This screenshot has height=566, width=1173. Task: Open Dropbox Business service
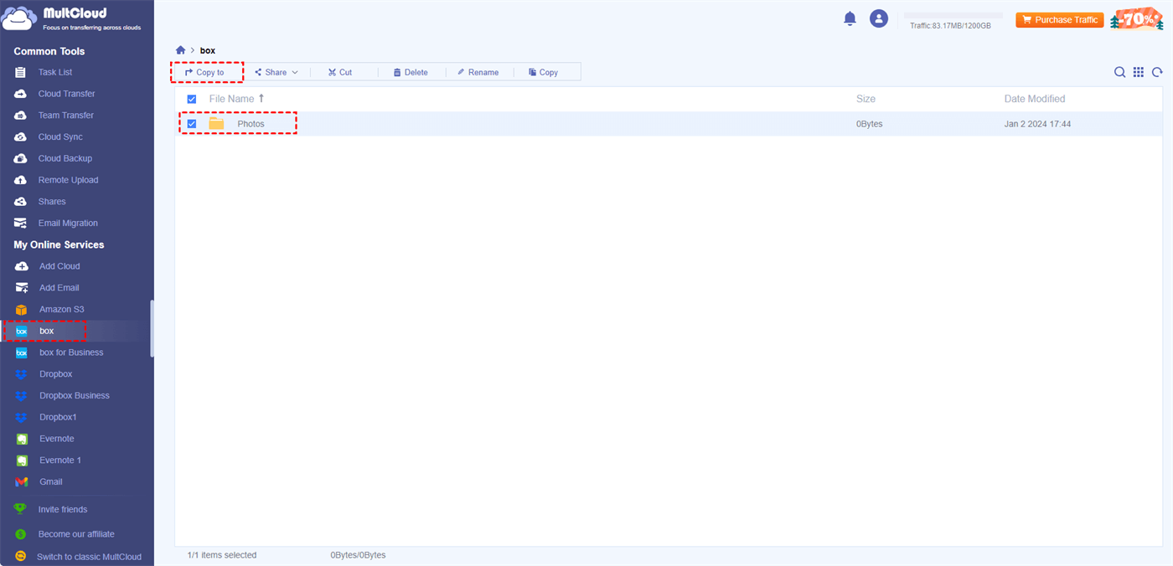76,396
